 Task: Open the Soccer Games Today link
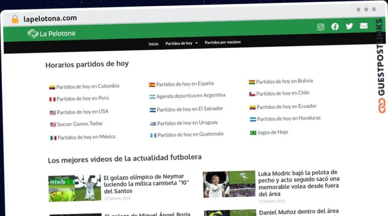(79, 124)
